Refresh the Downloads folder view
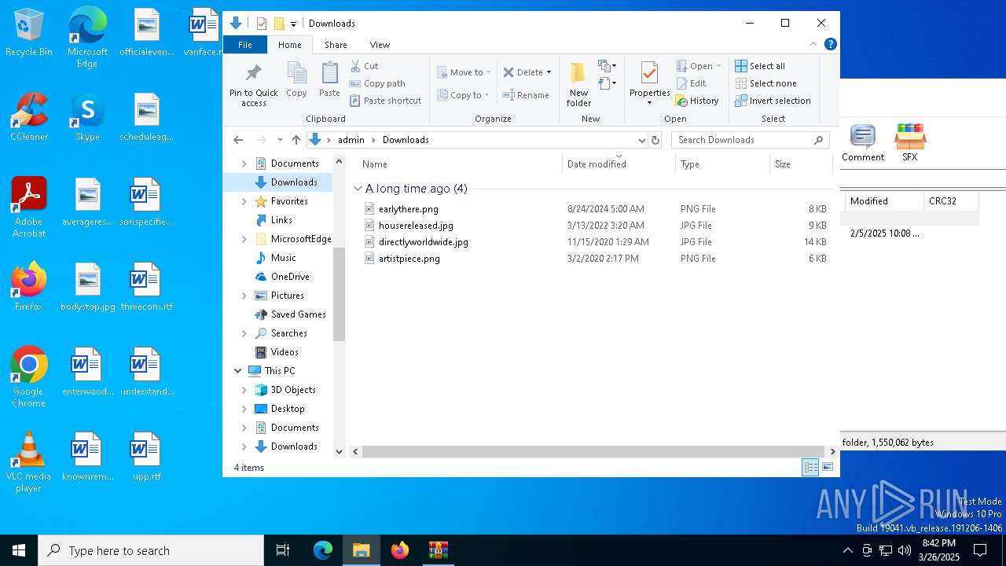The image size is (1006, 566). (655, 140)
